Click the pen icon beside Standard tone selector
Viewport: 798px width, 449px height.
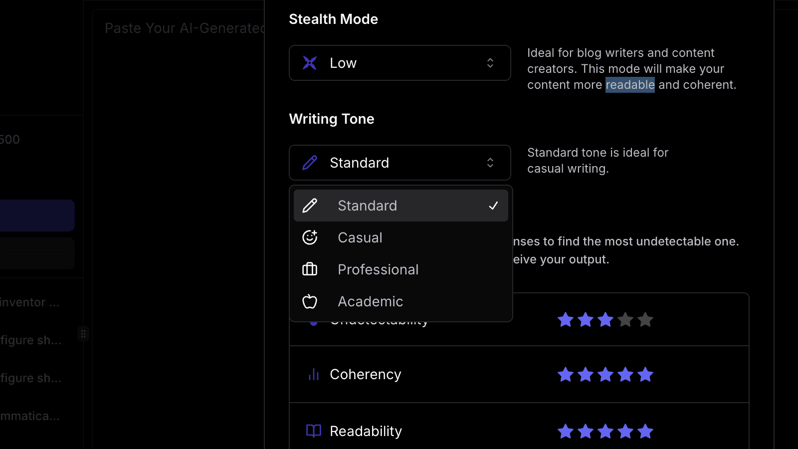tap(309, 163)
